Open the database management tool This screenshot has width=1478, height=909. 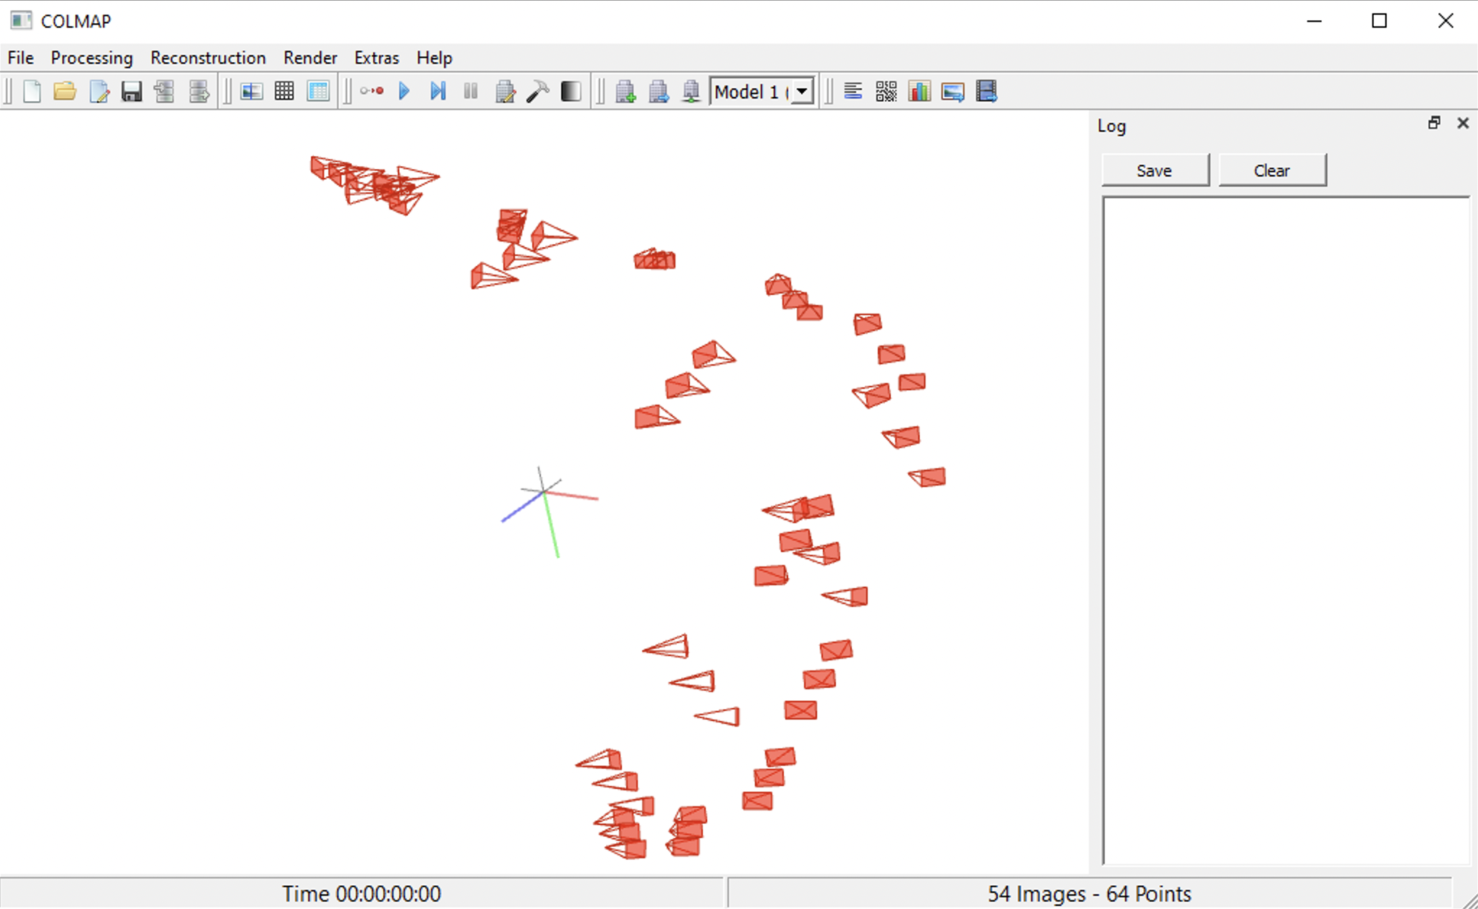(317, 91)
